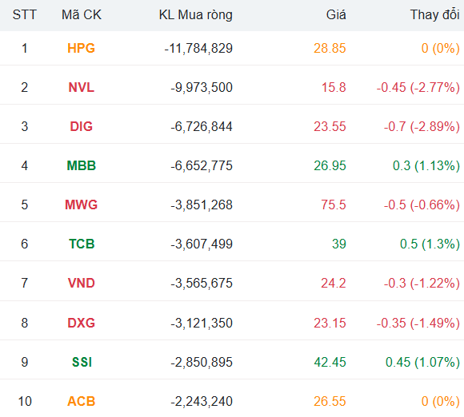Select net volume -3,851,268
This screenshot has width=464, height=417.
coord(202,205)
